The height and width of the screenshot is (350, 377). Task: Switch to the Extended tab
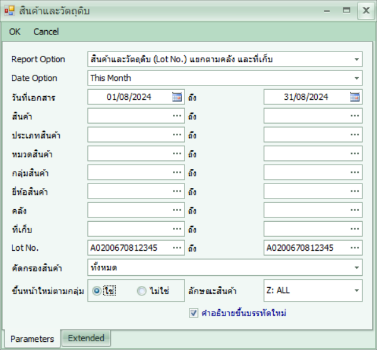[86, 338]
